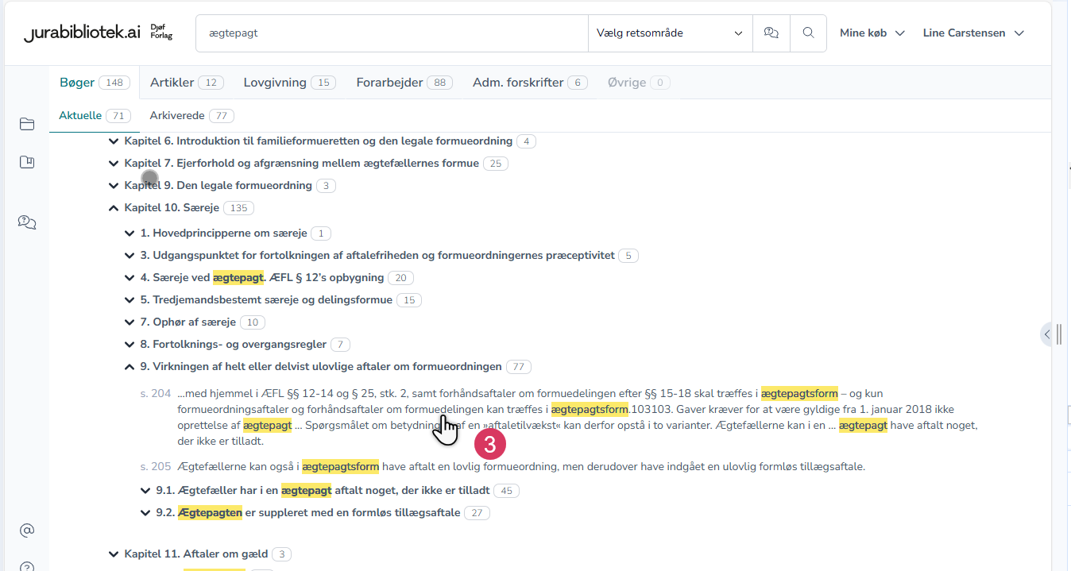Open the Vælg retsområde dropdown
Image resolution: width=1071 pixels, height=571 pixels.
coord(670,33)
